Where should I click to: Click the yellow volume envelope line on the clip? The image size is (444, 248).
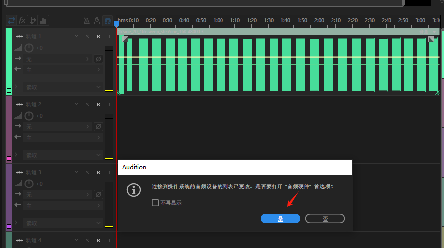pyautogui.click(x=278, y=57)
